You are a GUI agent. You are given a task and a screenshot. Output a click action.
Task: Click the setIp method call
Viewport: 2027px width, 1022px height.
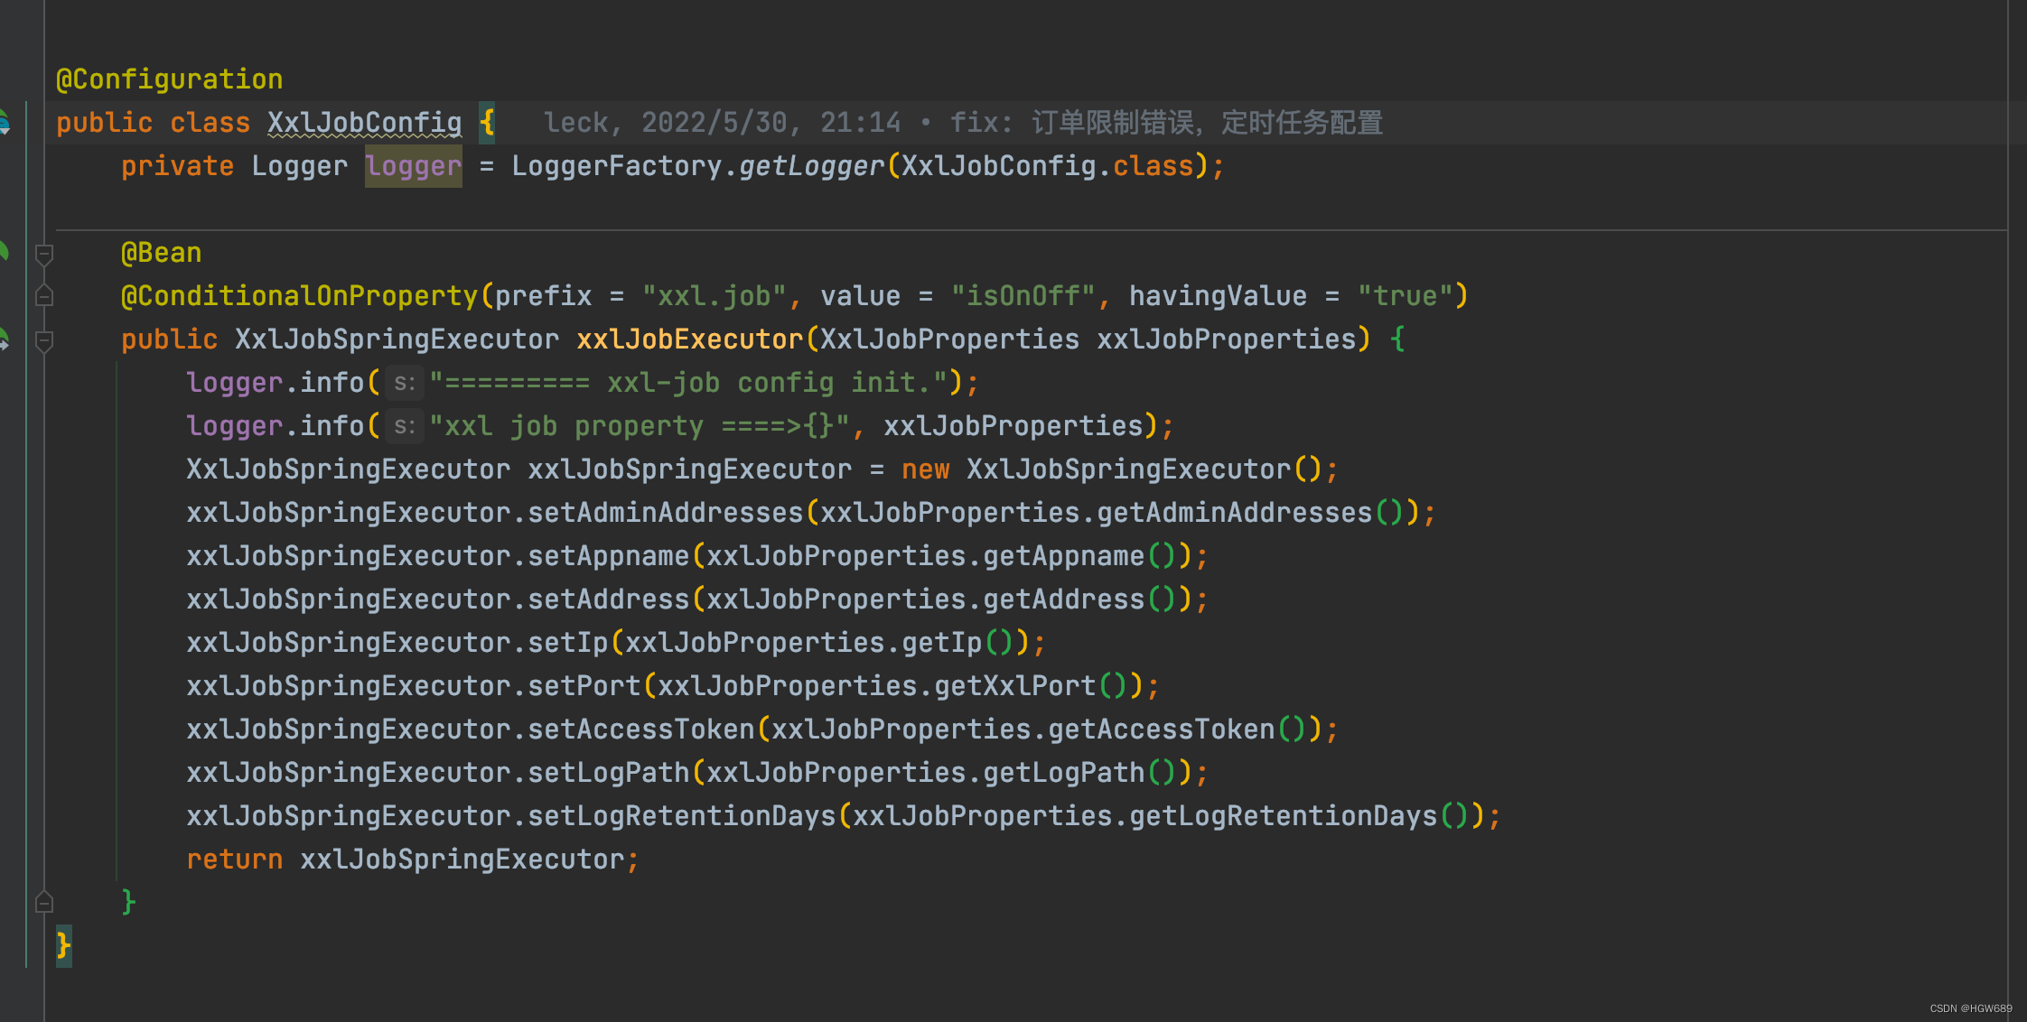coord(568,643)
